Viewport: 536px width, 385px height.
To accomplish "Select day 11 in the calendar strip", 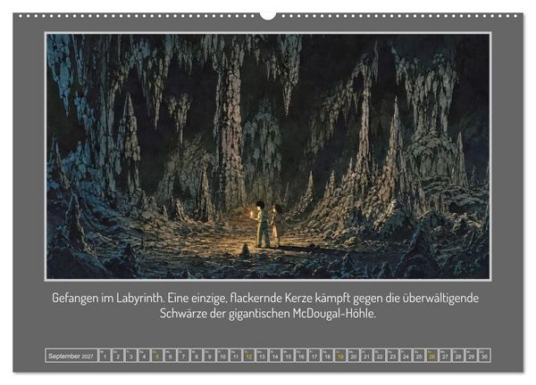I will 236,356.
